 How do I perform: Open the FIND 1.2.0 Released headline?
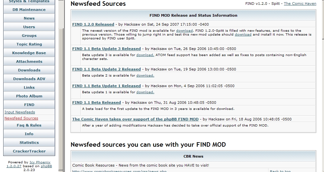tap(93, 24)
